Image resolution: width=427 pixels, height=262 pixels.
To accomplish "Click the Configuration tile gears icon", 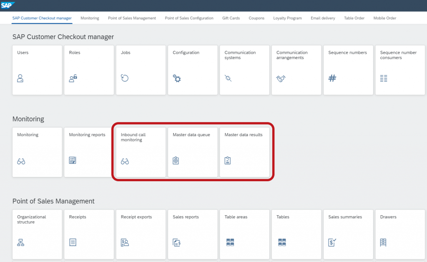I will pos(177,78).
